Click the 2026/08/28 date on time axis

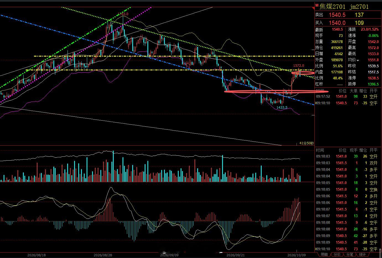[103, 255]
